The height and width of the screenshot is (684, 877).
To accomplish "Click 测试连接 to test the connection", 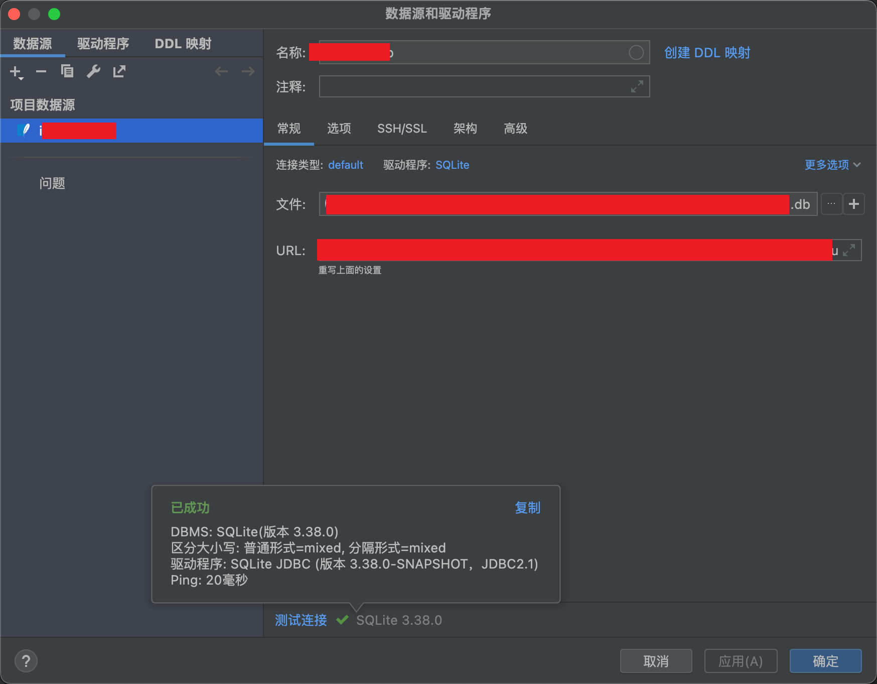I will tap(300, 620).
